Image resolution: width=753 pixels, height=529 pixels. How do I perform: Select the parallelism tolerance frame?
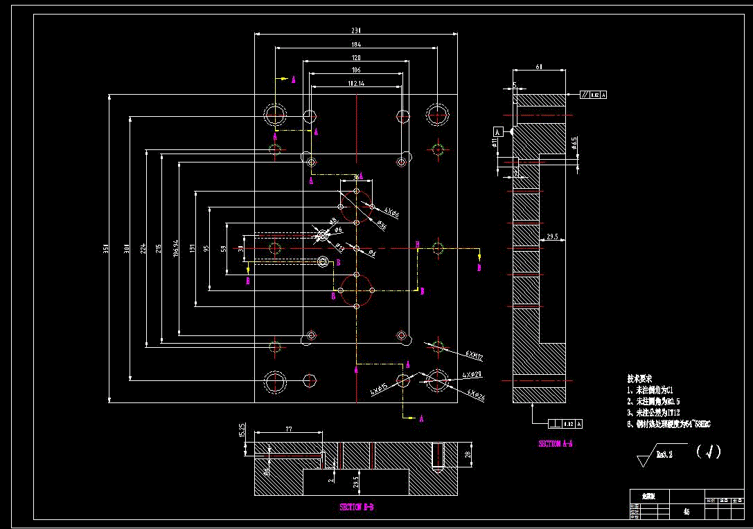[x=594, y=95]
